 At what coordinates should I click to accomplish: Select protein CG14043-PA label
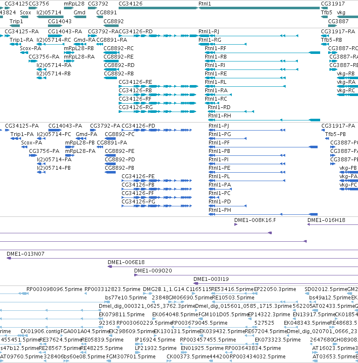click(65, 126)
